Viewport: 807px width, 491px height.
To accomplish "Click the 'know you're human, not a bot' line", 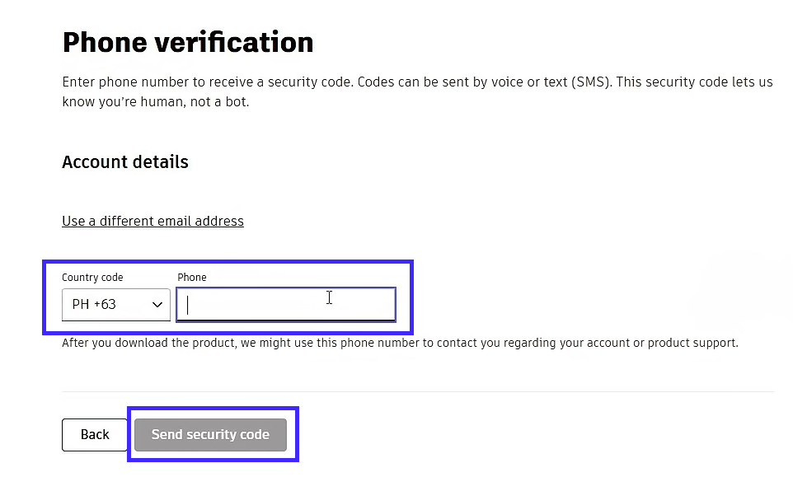I will click(x=155, y=102).
